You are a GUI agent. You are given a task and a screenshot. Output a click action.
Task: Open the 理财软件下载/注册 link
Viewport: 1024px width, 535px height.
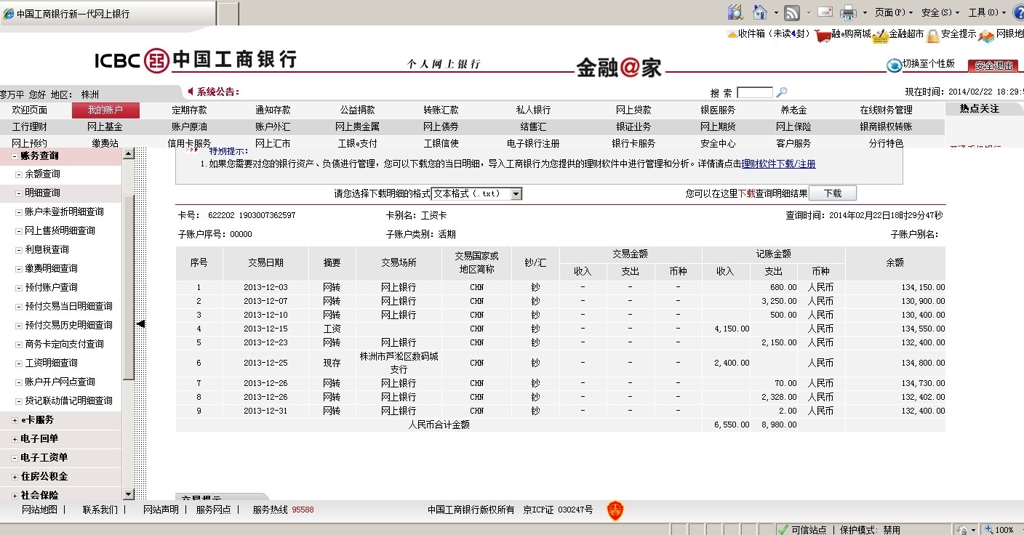click(x=778, y=164)
